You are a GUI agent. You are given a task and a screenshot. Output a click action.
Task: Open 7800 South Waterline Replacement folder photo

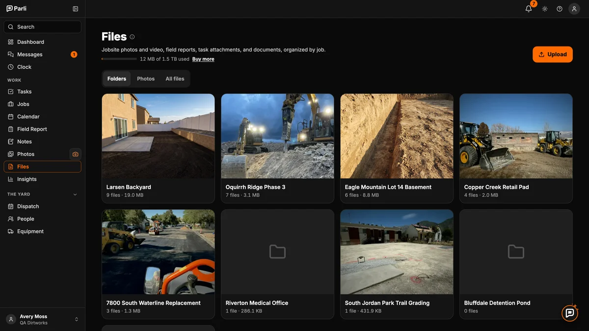coord(158,252)
